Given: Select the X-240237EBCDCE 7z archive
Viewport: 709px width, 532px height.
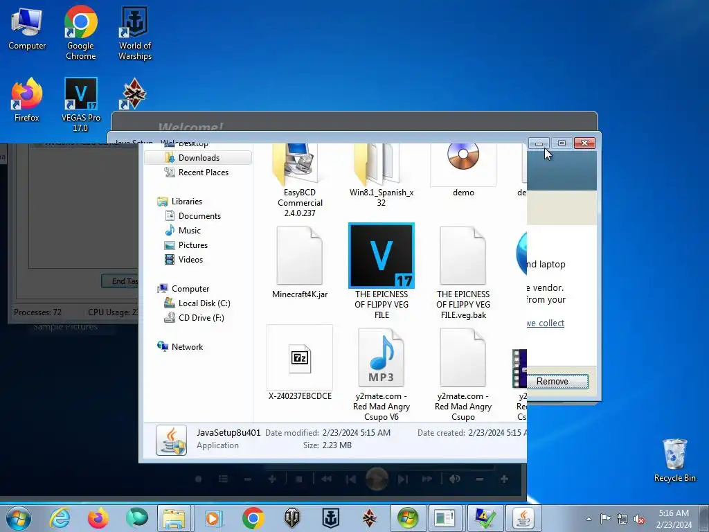Looking at the screenshot, I should [299, 363].
